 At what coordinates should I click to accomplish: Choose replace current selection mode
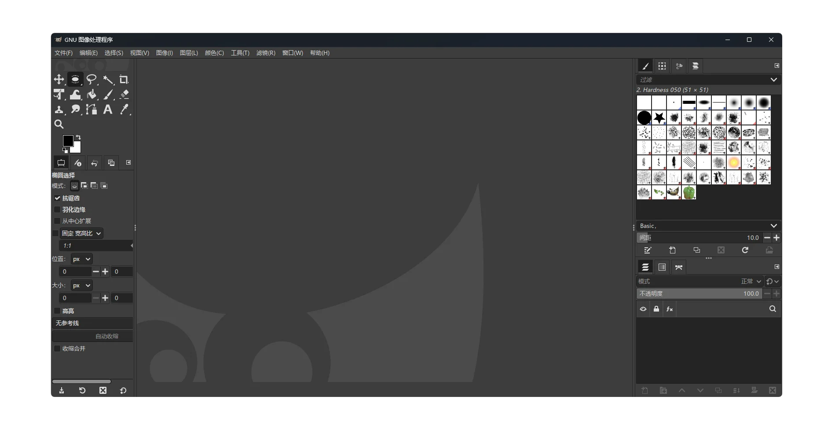[75, 186]
